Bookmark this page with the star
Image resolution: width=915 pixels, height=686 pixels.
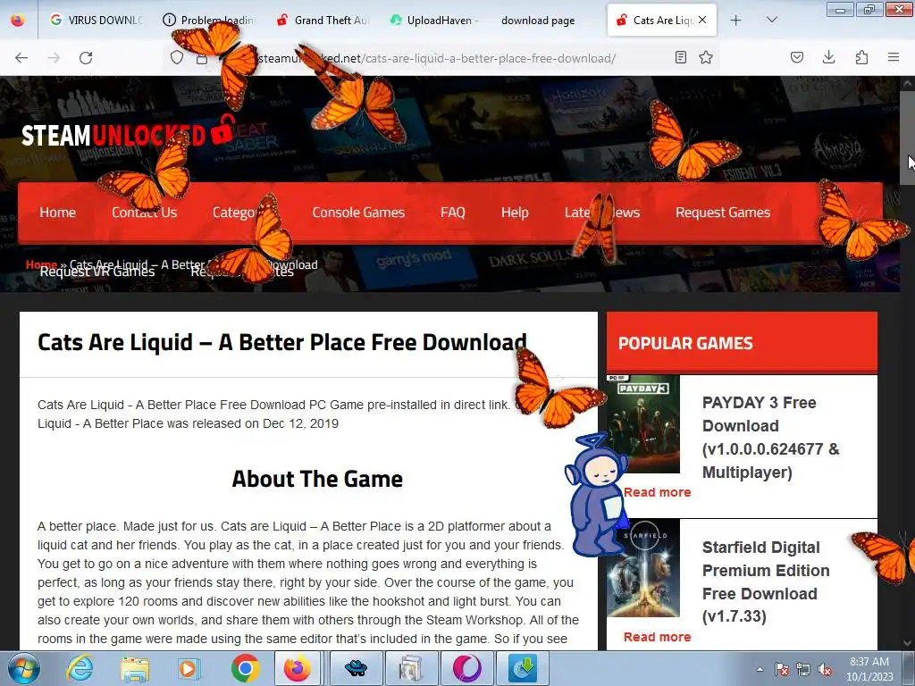pos(706,57)
